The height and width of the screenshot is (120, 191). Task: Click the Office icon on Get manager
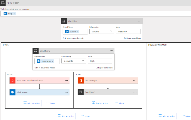(x=81, y=81)
